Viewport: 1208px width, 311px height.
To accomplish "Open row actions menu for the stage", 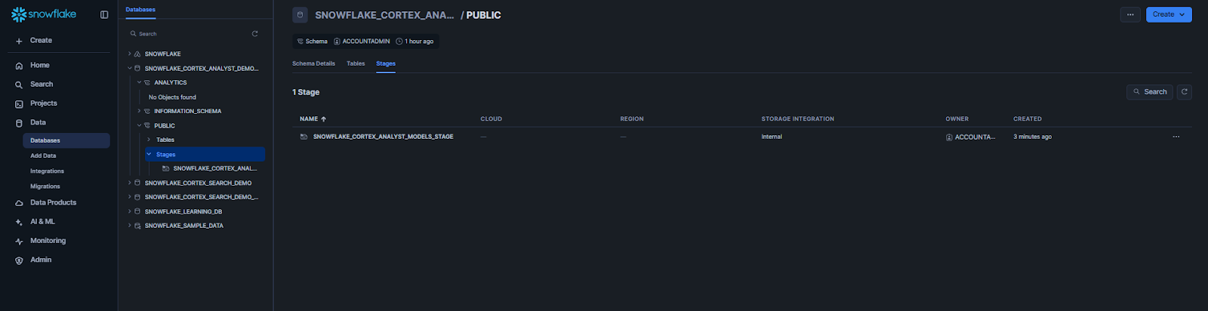I will point(1176,137).
